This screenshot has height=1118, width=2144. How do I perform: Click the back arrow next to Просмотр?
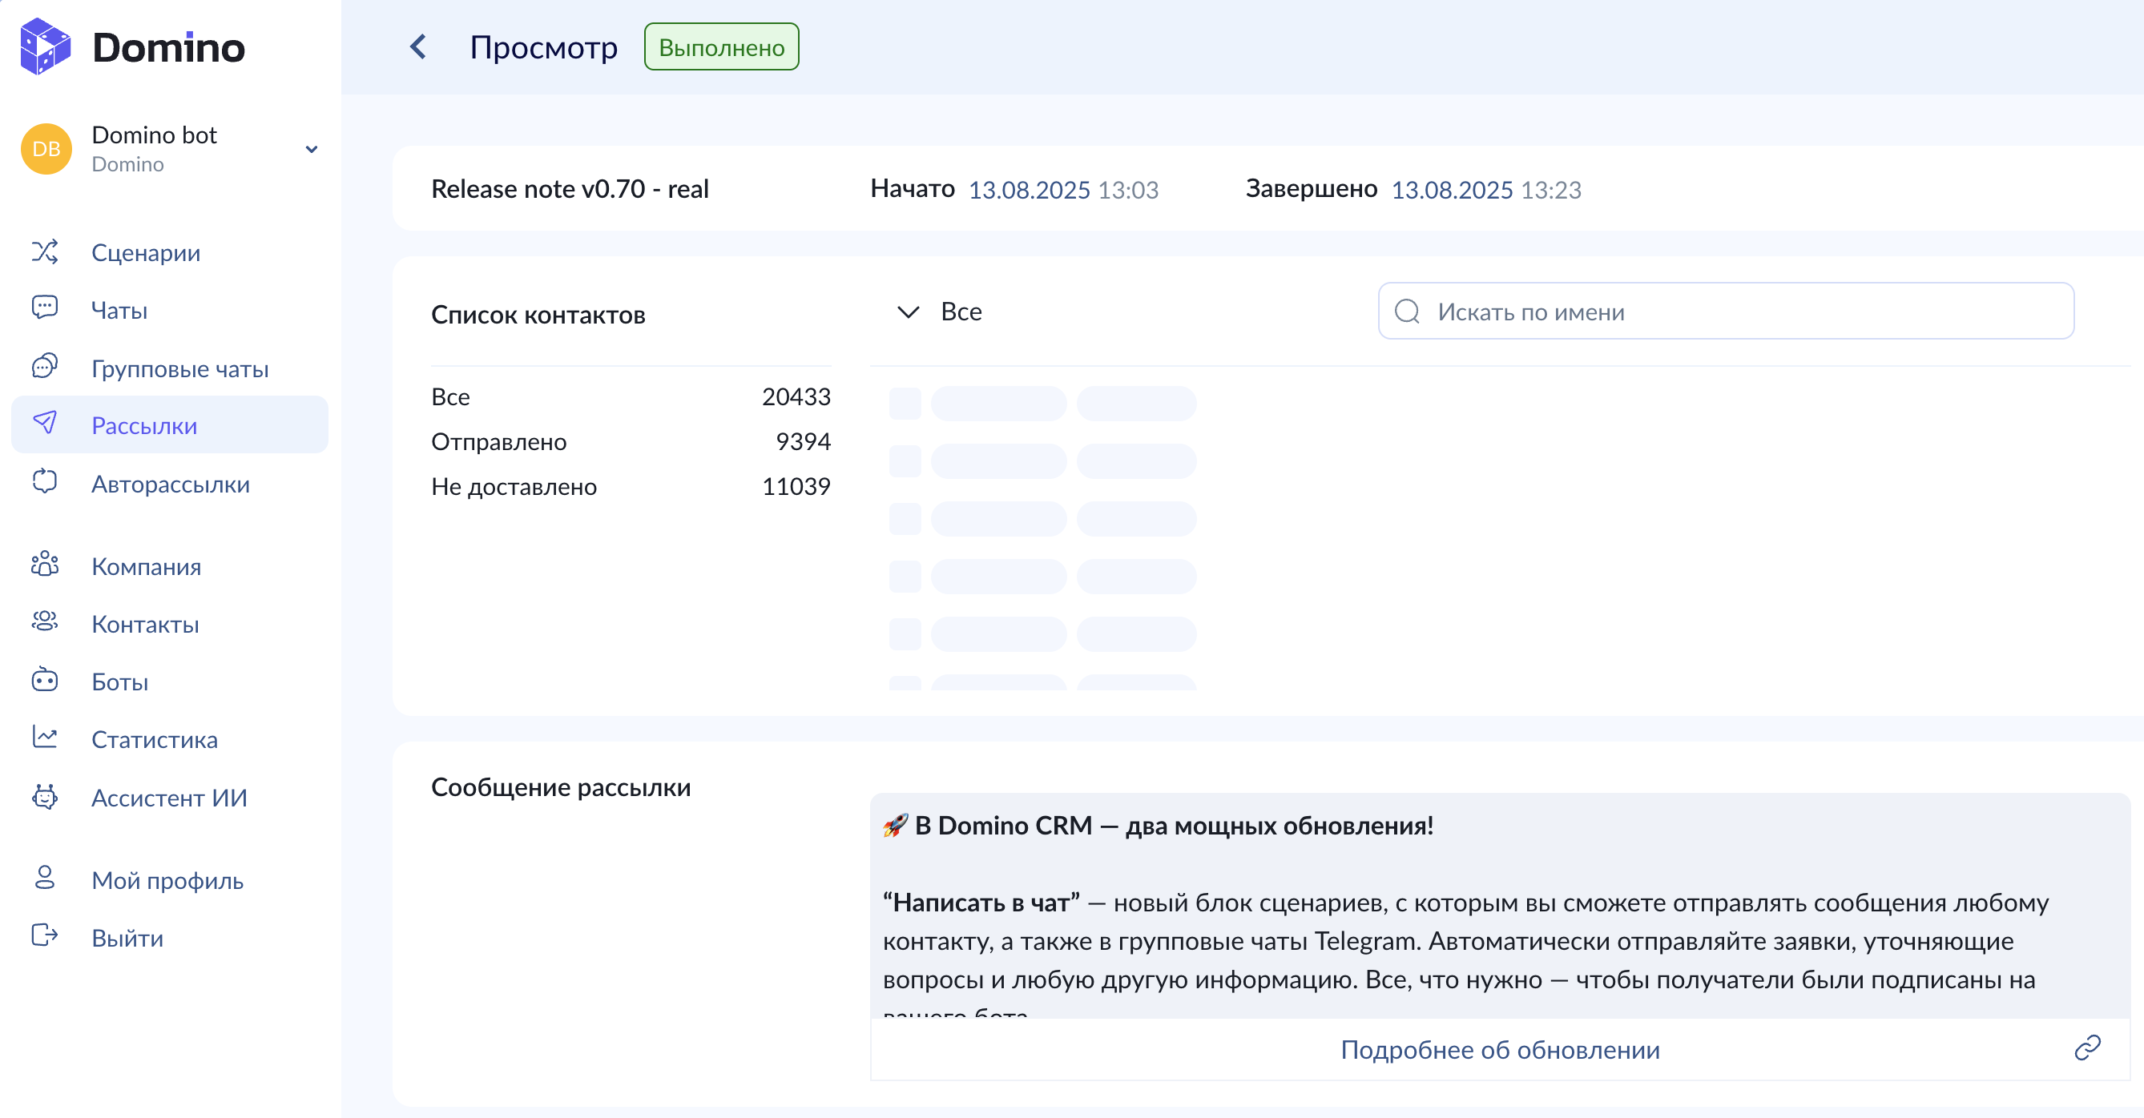click(x=417, y=46)
